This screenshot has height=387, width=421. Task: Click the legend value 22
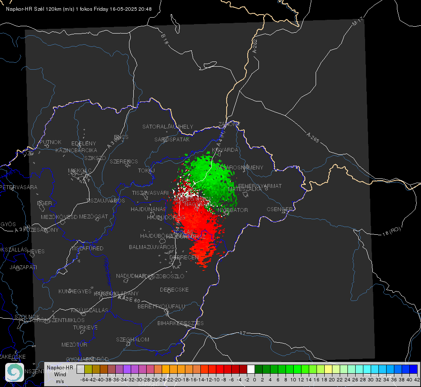[x=340, y=380]
